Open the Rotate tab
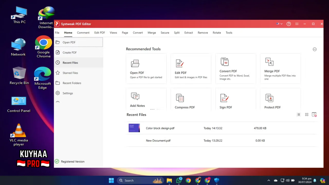This screenshot has width=329, height=185. (x=217, y=33)
